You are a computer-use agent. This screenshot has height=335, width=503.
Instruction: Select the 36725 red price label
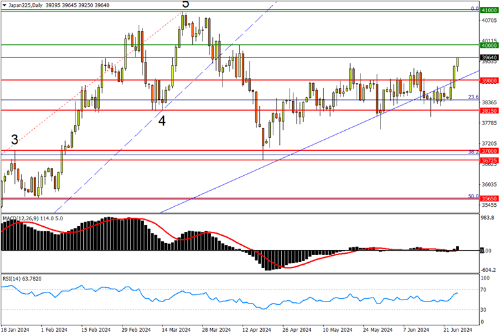coord(489,160)
